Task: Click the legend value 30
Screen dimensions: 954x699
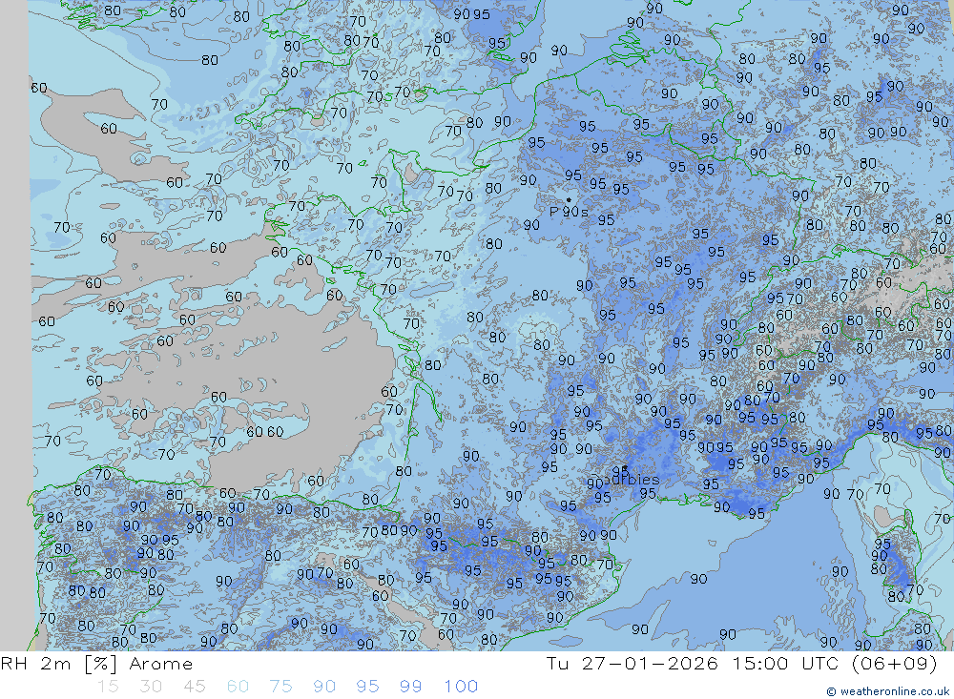Action: pos(151,687)
